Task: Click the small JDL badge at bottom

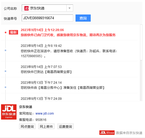Action: coord(107,133)
